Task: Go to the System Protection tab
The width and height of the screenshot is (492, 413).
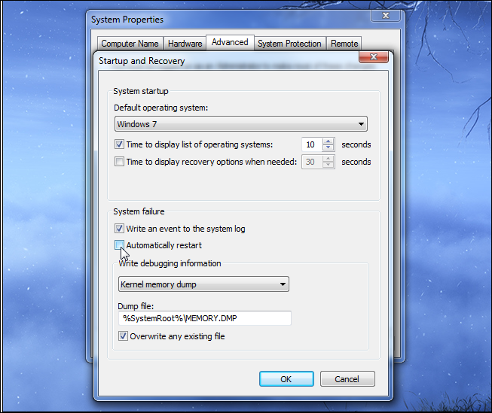Action: [x=289, y=44]
